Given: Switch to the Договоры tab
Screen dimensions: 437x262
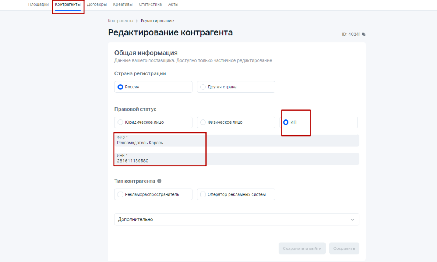Looking at the screenshot, I should point(97,4).
